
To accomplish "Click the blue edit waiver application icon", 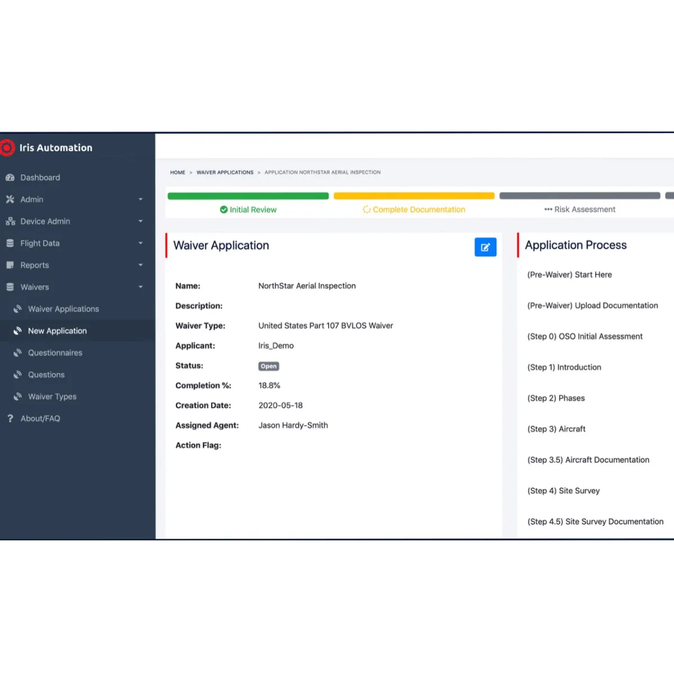I will [x=485, y=247].
